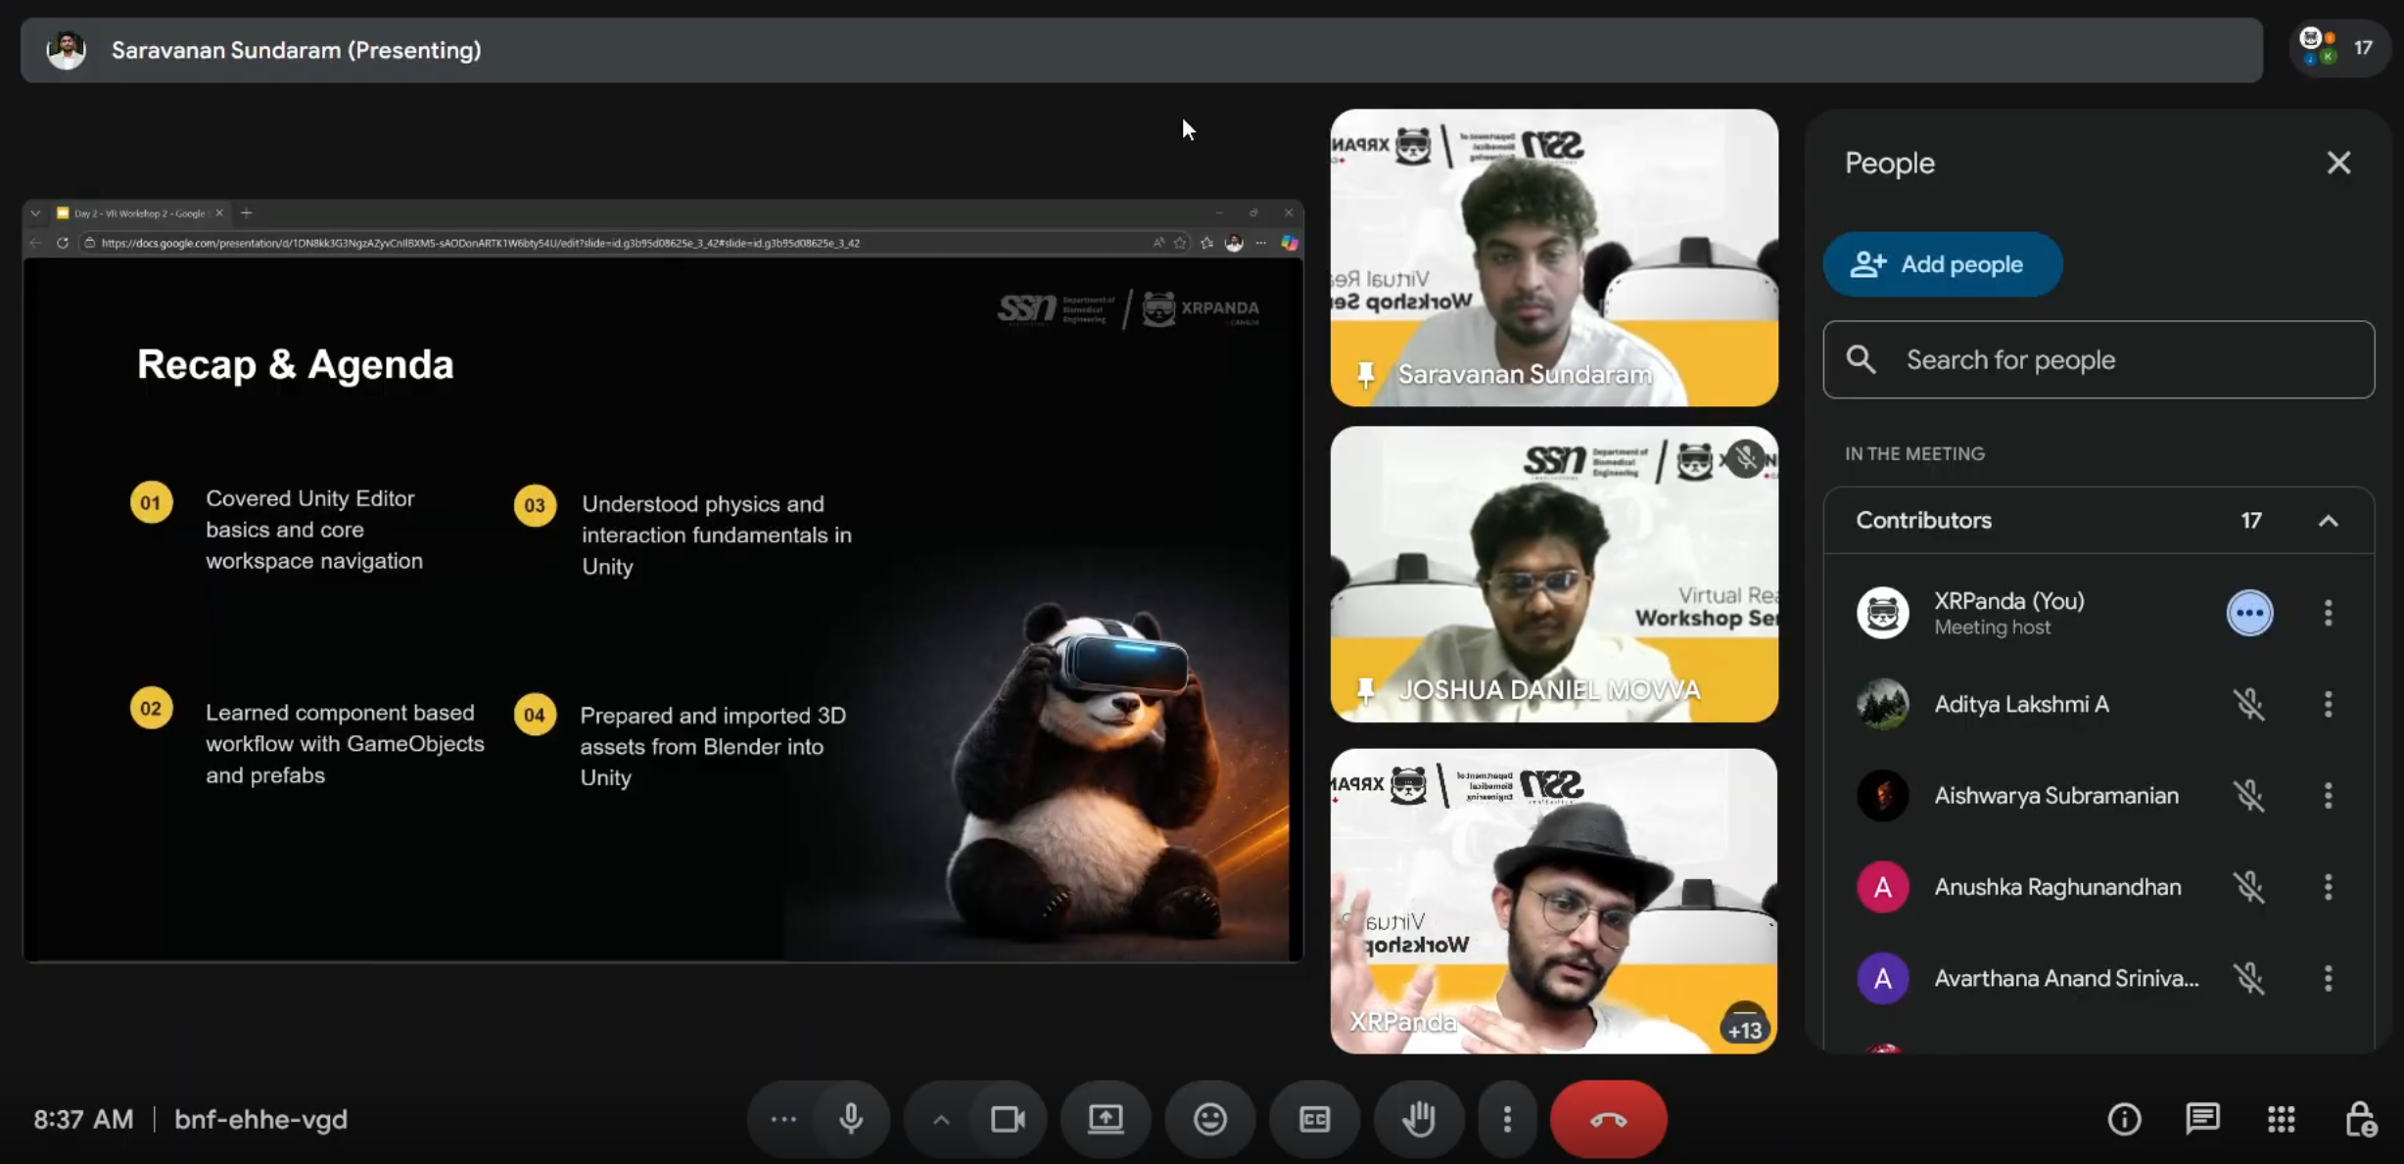Open audio settings chevron next to camera
This screenshot has width=2404, height=1164.
[x=940, y=1119]
